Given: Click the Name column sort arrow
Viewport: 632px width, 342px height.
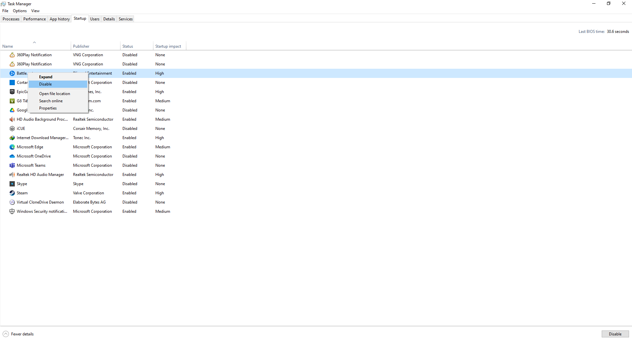Looking at the screenshot, I should [x=35, y=42].
